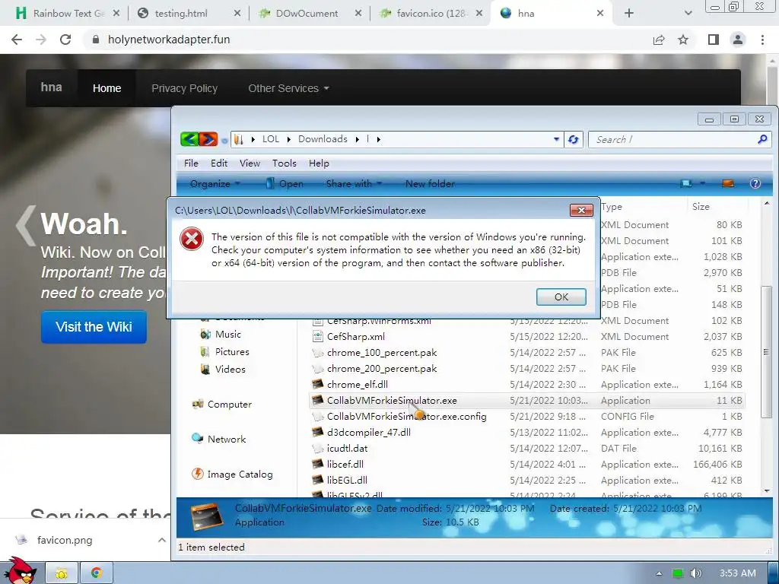
Task: Refresh the Explorer folder view
Action: tap(574, 140)
